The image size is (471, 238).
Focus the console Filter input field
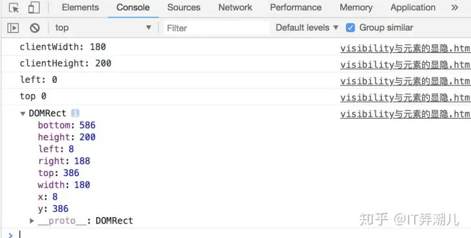coord(217,28)
